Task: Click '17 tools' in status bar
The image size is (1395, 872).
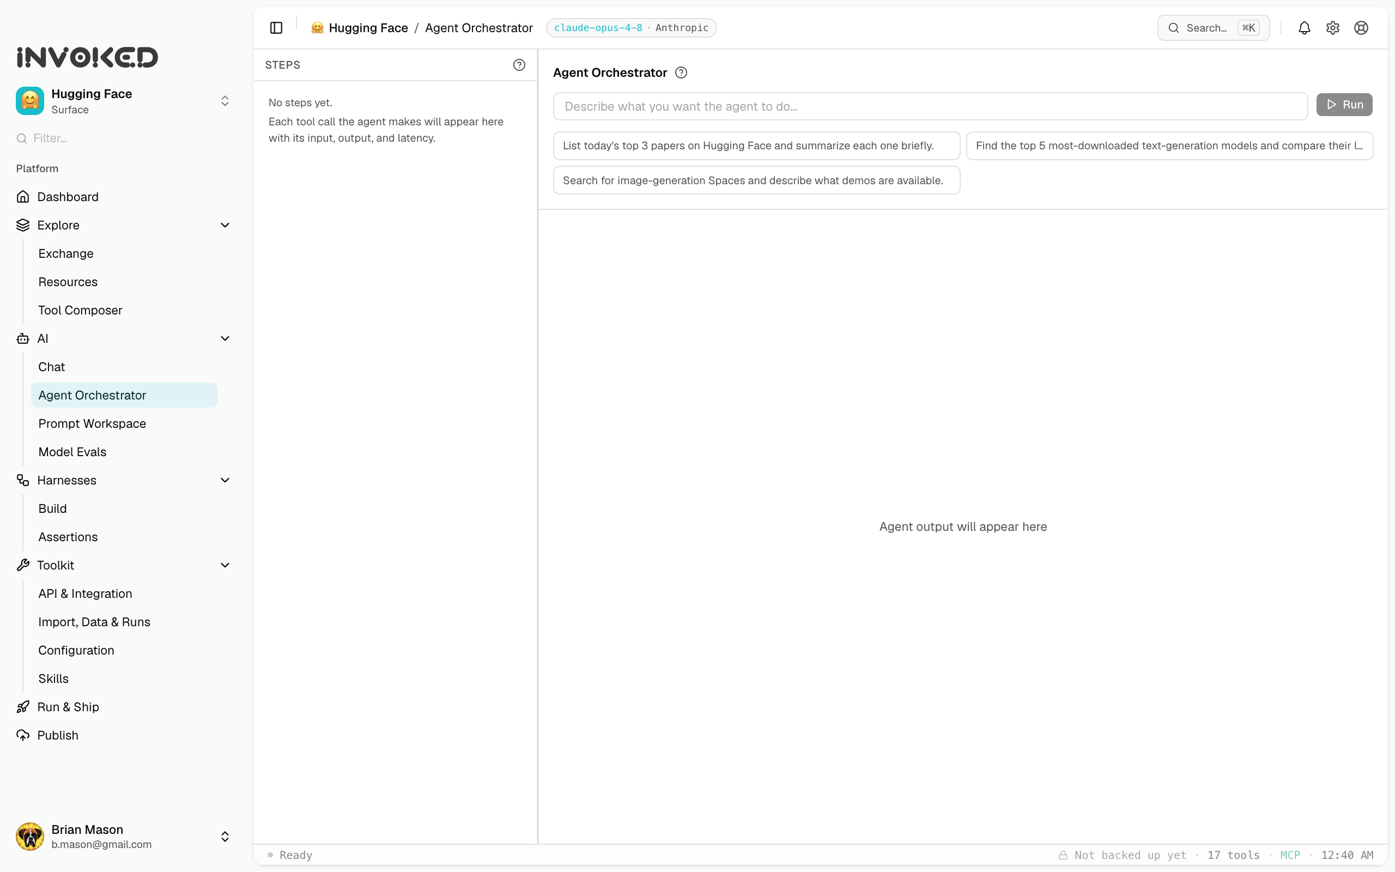Action: [x=1234, y=855]
